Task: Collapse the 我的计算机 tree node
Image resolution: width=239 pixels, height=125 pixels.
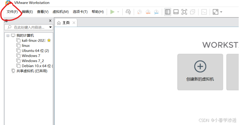Action: pyautogui.click(x=8, y=36)
